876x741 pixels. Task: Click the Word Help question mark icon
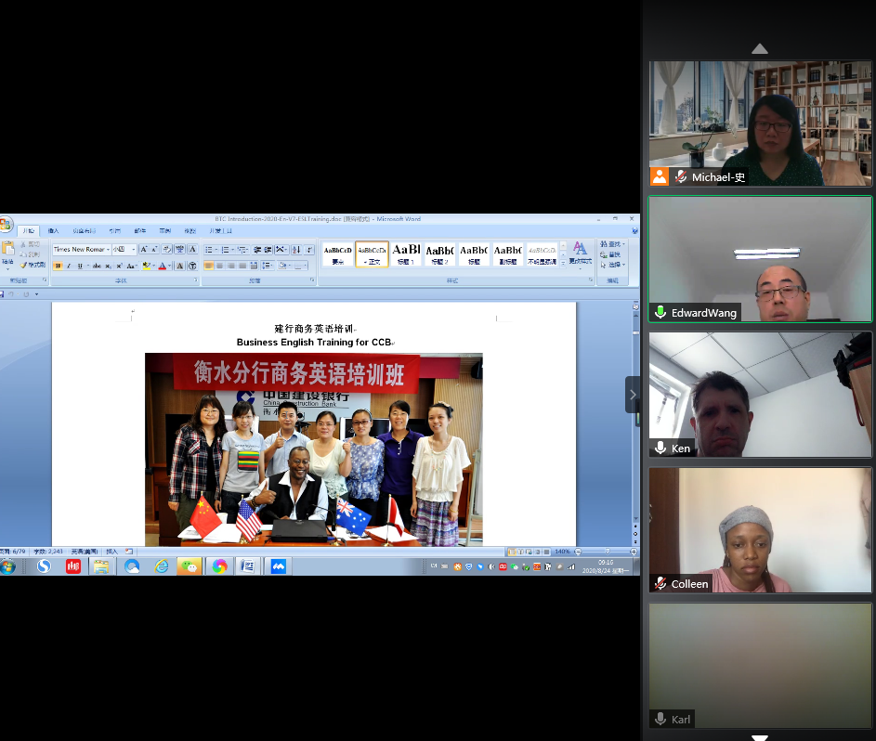point(634,230)
